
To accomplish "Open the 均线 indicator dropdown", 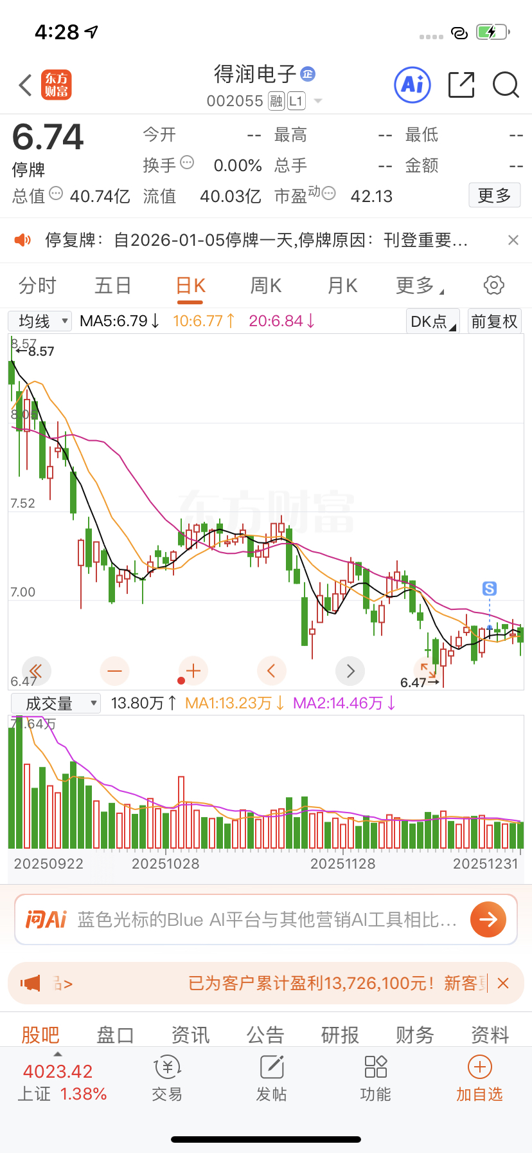I will [40, 321].
